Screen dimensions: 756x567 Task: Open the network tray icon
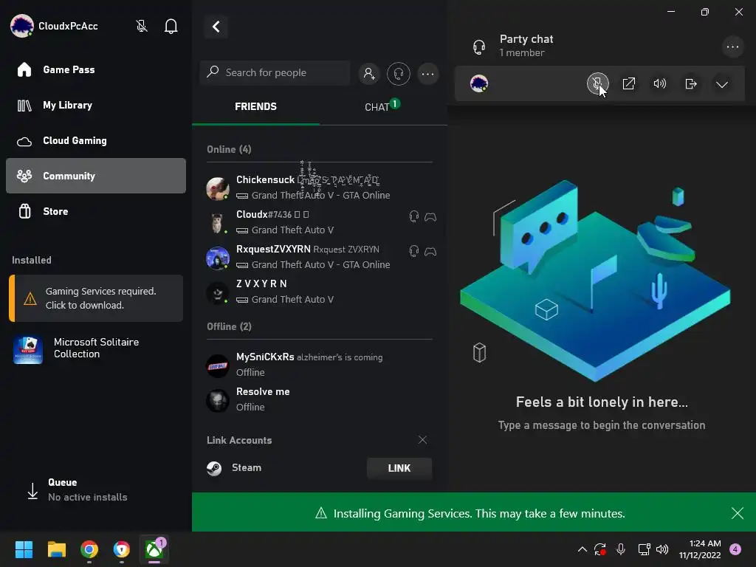click(644, 549)
